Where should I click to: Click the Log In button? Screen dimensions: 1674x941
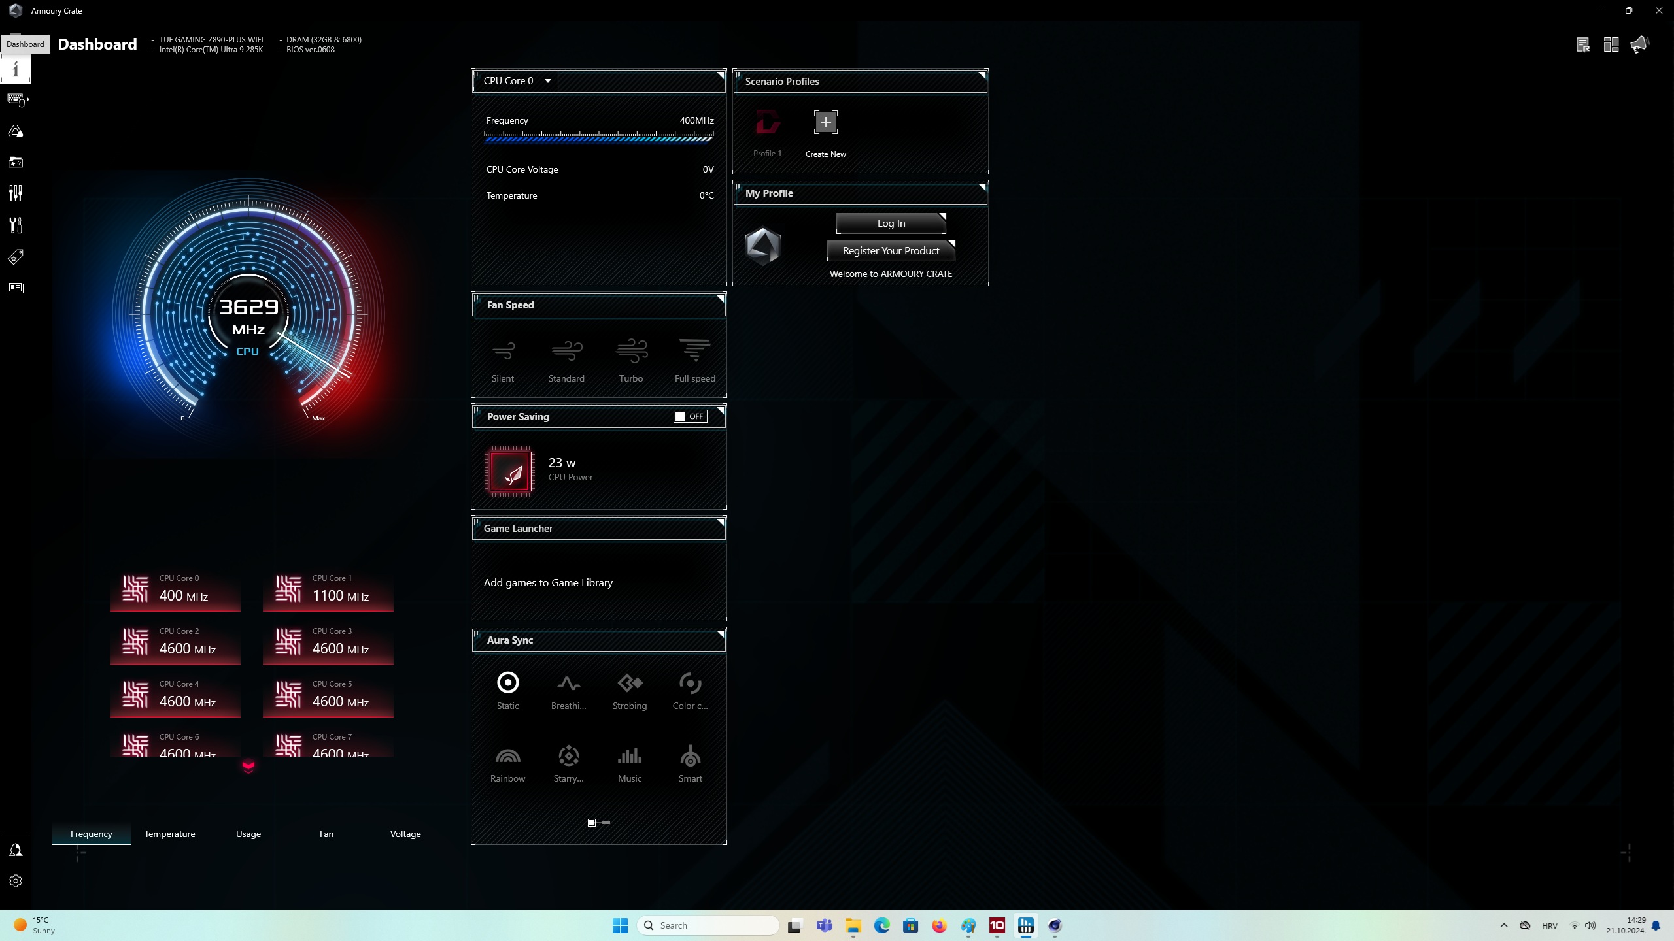click(891, 223)
